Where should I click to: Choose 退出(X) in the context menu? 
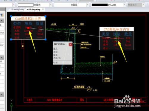(57, 58)
